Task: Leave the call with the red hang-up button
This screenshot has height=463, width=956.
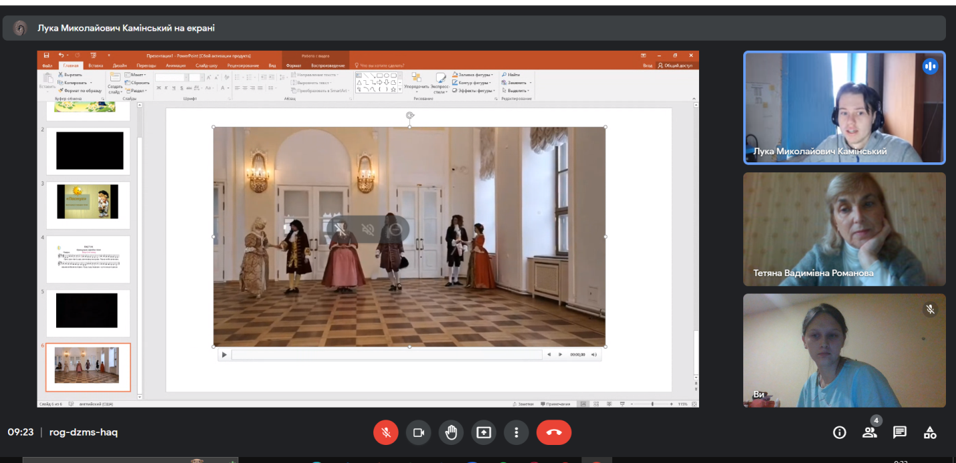Action: click(x=554, y=432)
